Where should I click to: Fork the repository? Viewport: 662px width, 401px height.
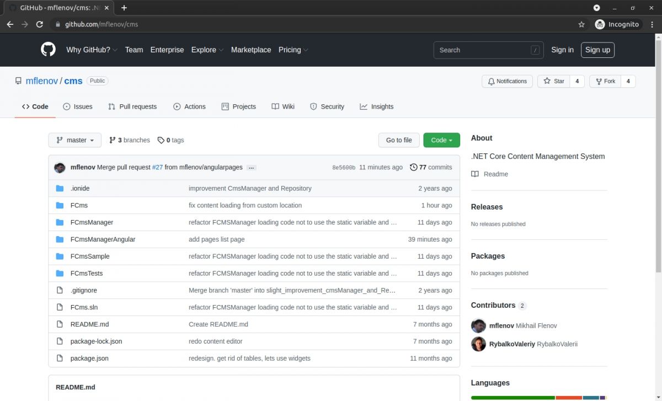pos(605,81)
